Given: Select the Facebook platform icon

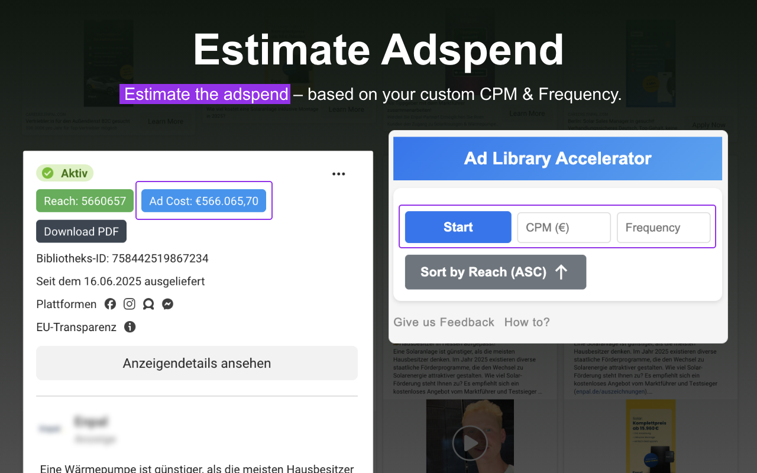Looking at the screenshot, I should (110, 303).
